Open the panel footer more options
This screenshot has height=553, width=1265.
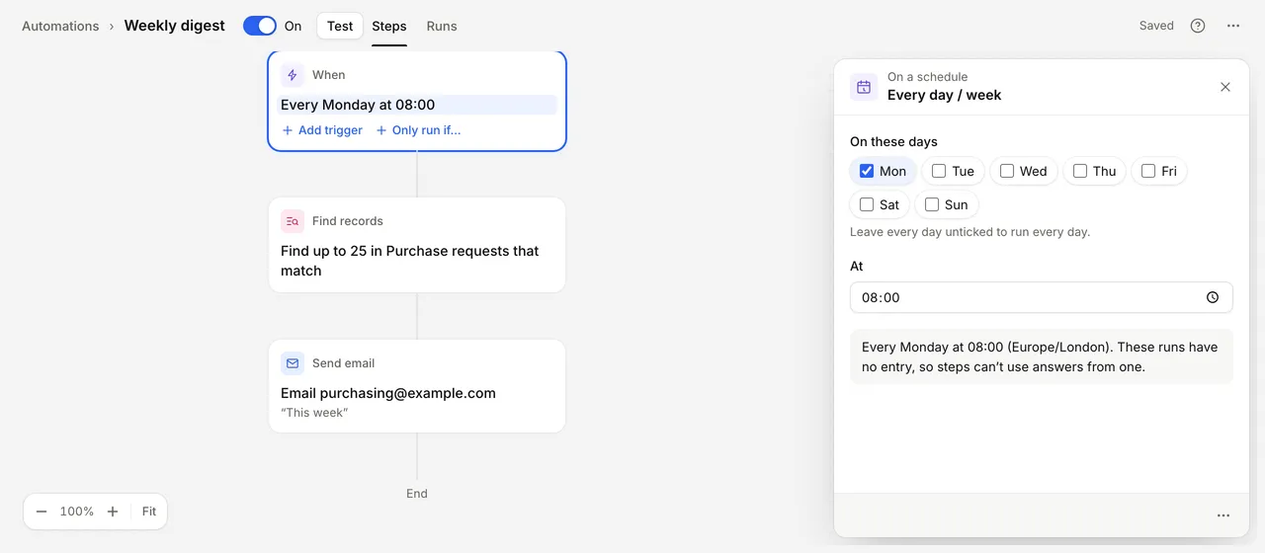1223,515
